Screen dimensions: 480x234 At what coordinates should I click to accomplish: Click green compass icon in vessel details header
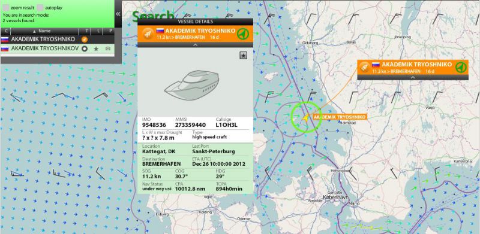coord(243,34)
